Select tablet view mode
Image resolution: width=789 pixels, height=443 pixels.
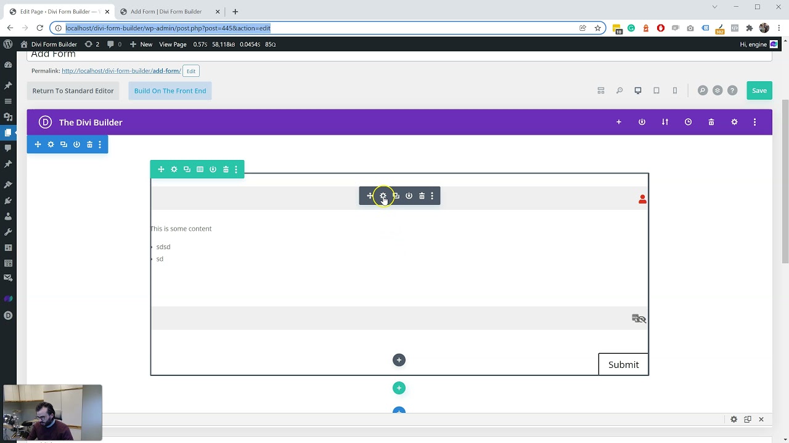(x=656, y=90)
